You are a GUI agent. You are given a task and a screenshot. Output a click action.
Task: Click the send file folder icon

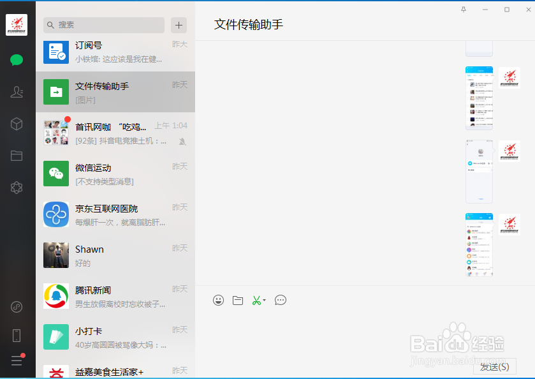[238, 300]
